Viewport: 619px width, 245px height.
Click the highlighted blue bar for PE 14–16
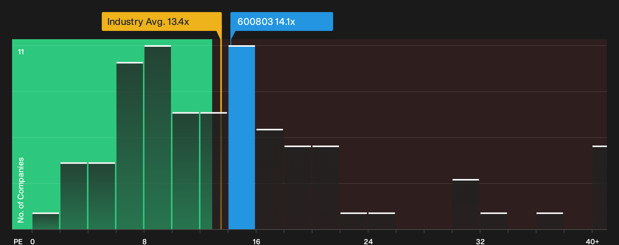(x=242, y=137)
